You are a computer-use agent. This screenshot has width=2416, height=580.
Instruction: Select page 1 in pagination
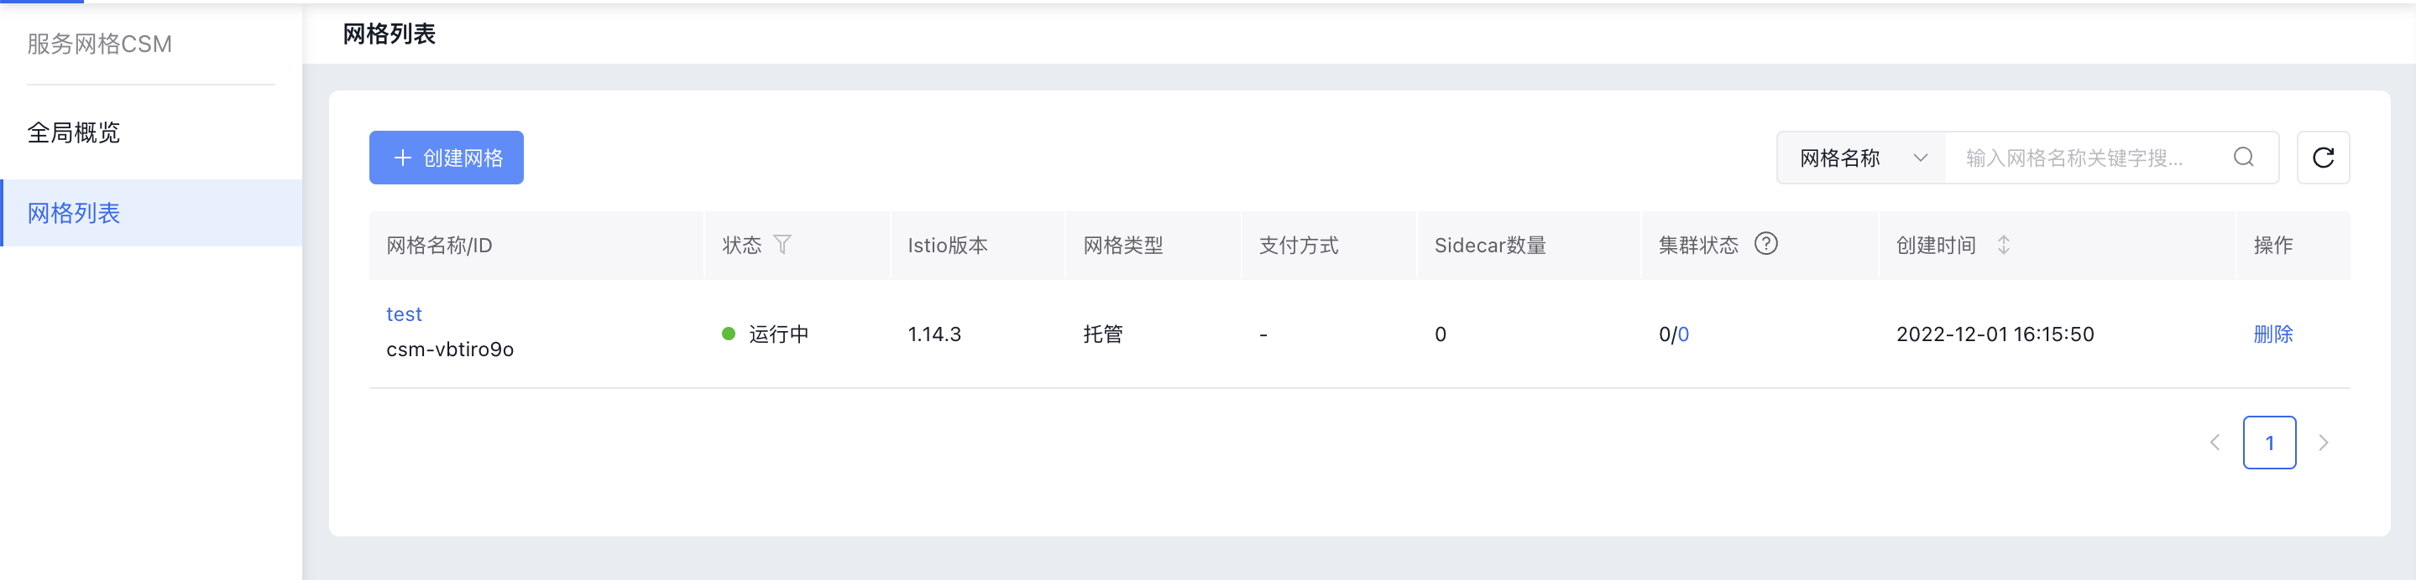[x=2269, y=443]
